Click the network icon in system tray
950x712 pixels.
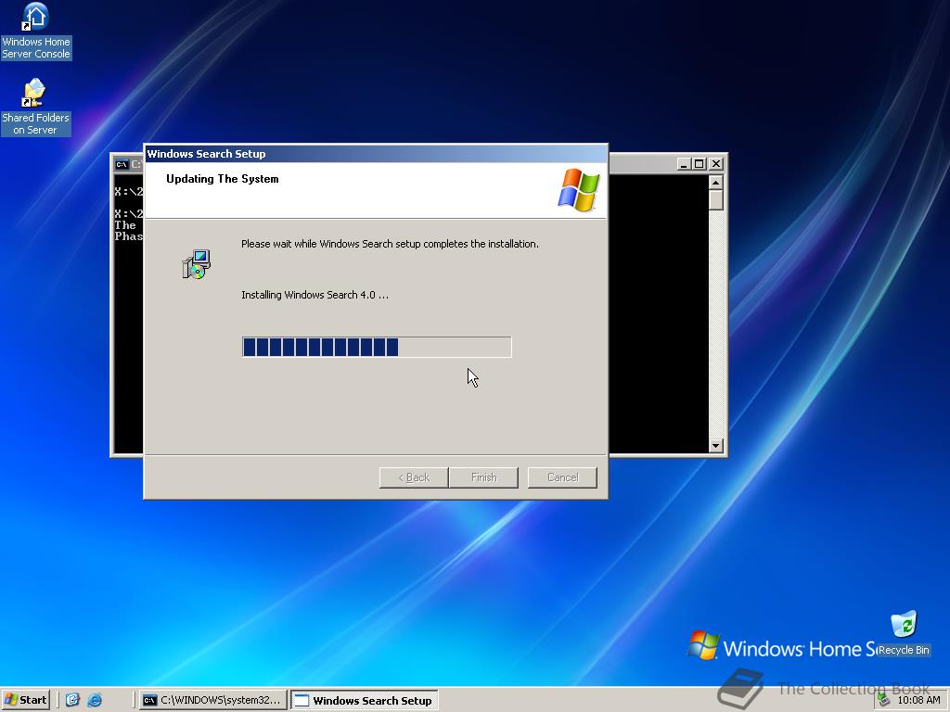[884, 700]
